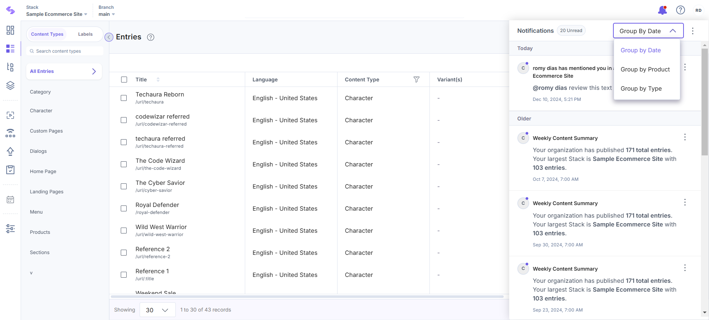
Task: Toggle the select-all entries checkbox
Action: point(124,80)
